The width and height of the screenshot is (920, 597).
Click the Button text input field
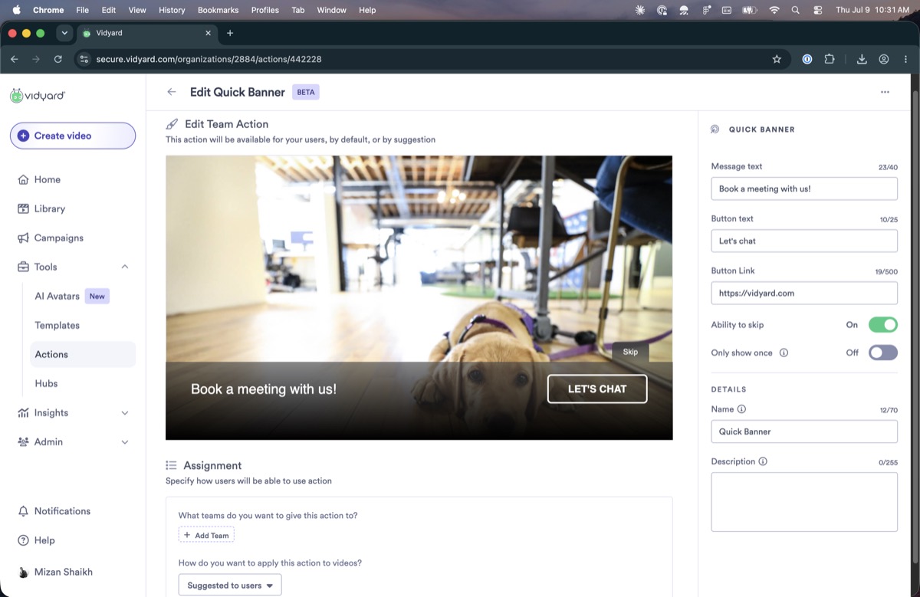(x=804, y=241)
